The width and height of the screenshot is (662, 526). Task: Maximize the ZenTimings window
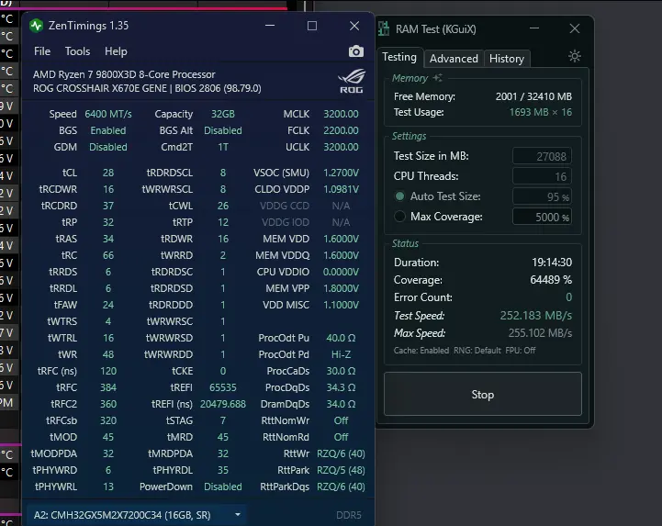click(x=312, y=26)
